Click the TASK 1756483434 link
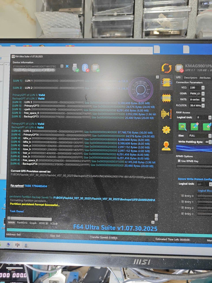The height and width of the screenshot is (283, 212). [x=36, y=186]
